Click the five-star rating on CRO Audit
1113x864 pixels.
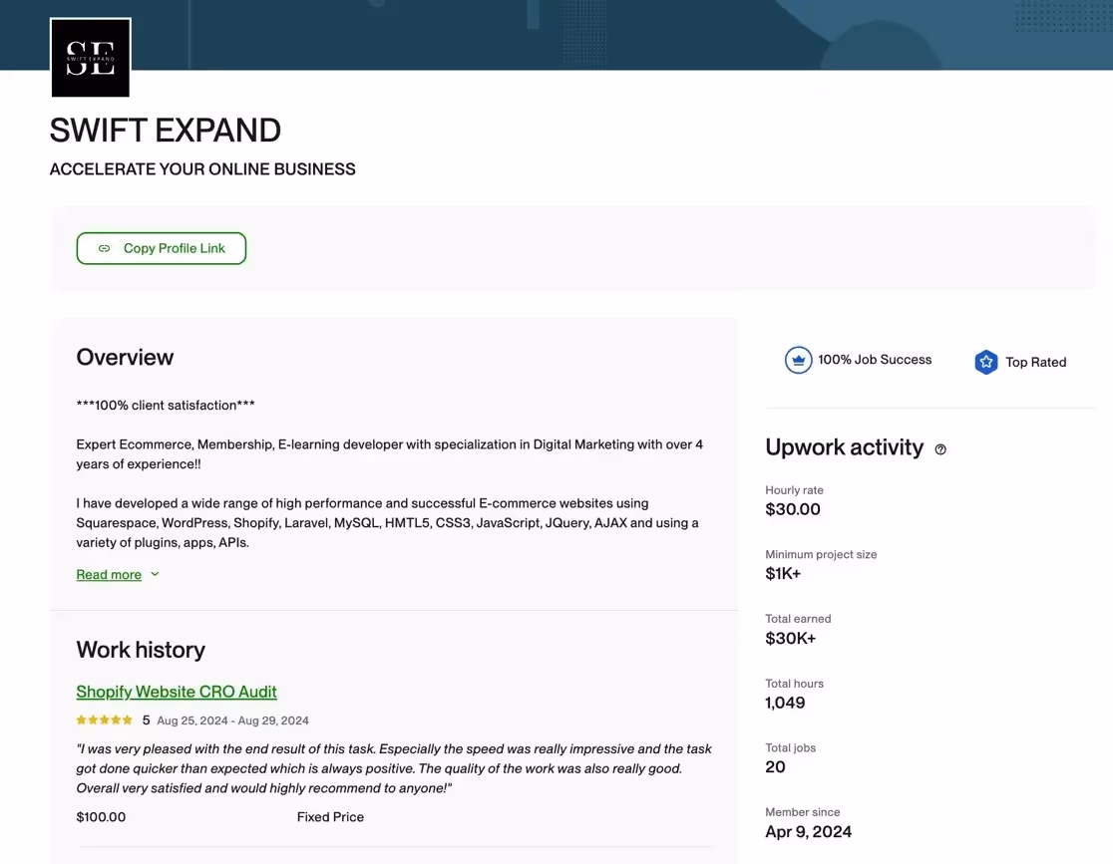coord(105,720)
